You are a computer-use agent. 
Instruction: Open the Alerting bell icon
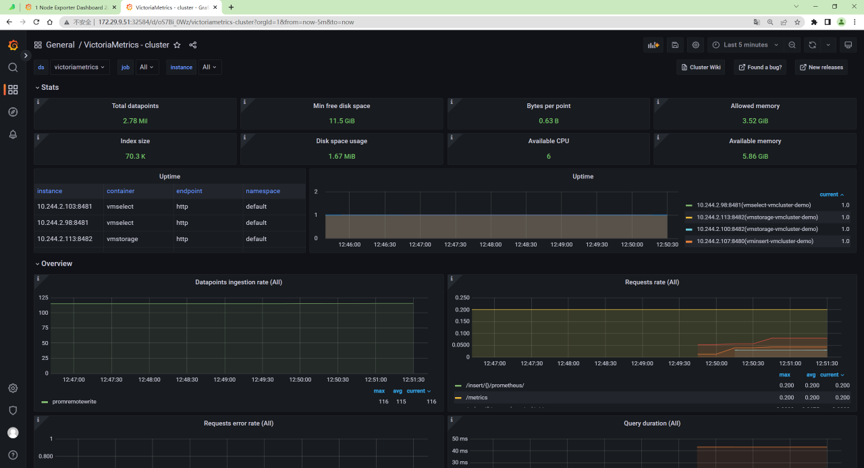pos(13,134)
